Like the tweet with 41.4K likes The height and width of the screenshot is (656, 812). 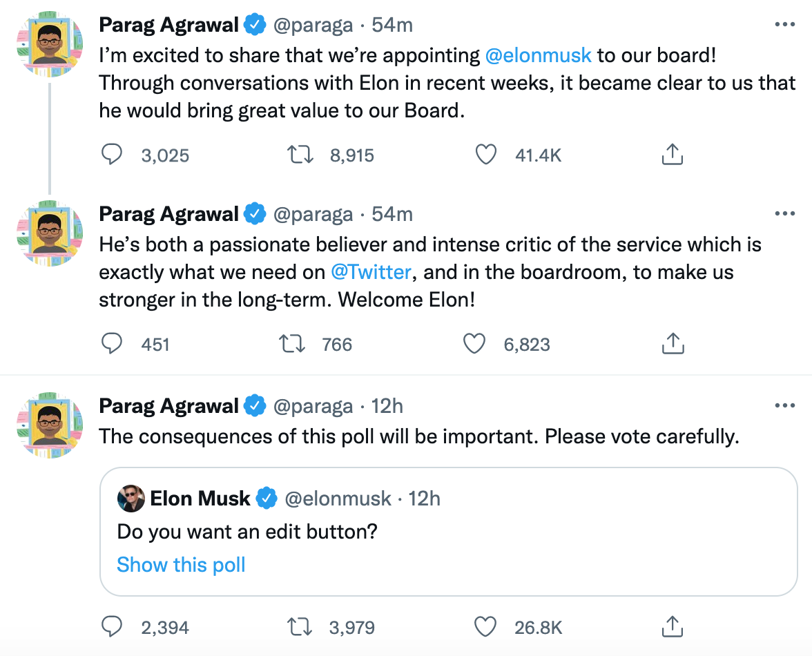pos(486,155)
